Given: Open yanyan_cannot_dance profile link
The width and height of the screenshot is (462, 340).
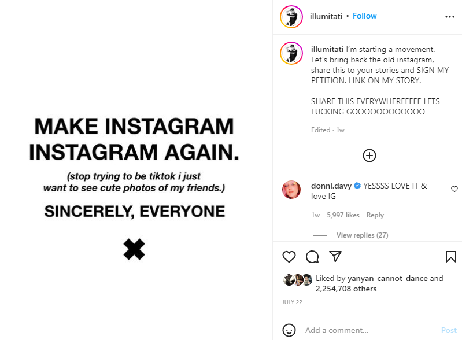Looking at the screenshot, I should coord(387,279).
